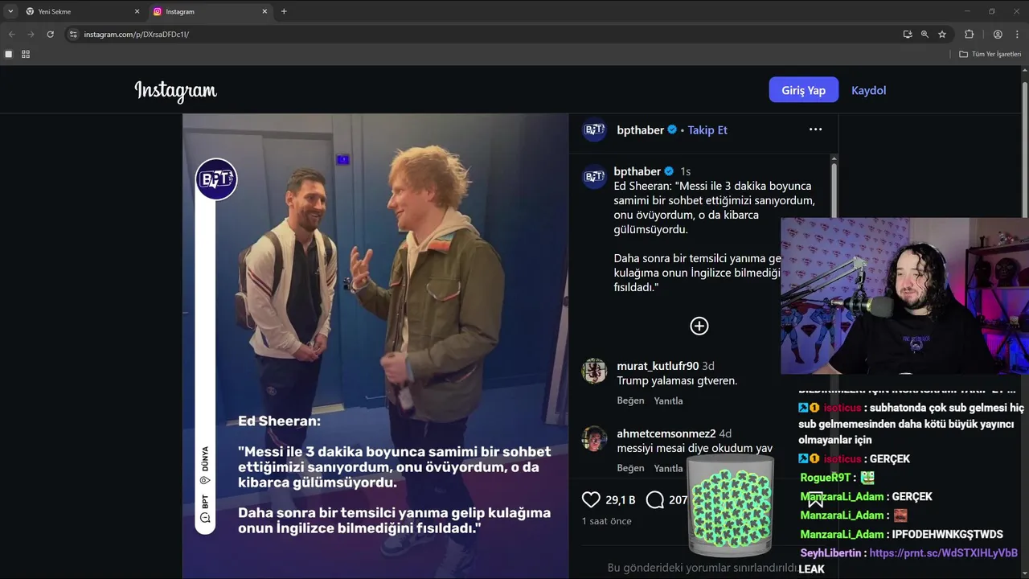Click the streamer webcam overlay
This screenshot has width=1029, height=579.
click(904, 296)
